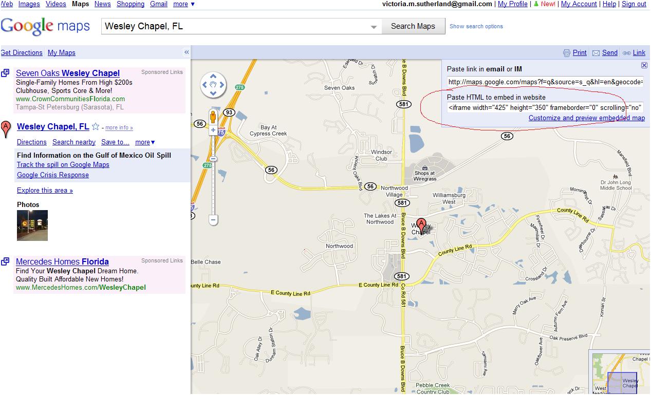Expand 'more' dropdown under Wesley Chapel result
The width and height of the screenshot is (651, 395).
click(x=145, y=142)
